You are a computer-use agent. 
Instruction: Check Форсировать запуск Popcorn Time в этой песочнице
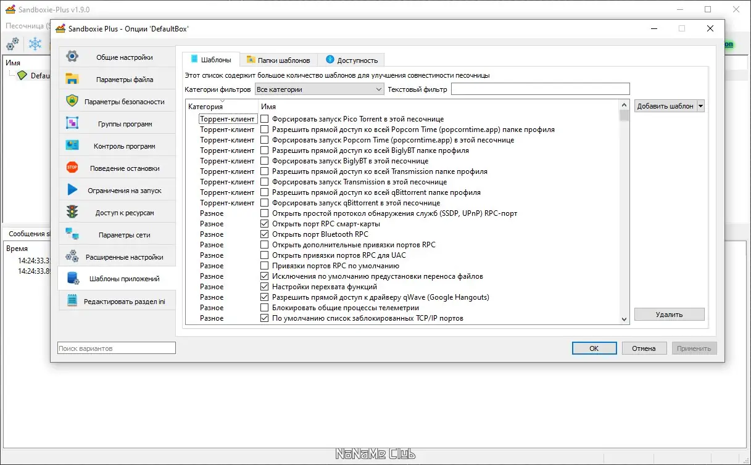coord(265,140)
